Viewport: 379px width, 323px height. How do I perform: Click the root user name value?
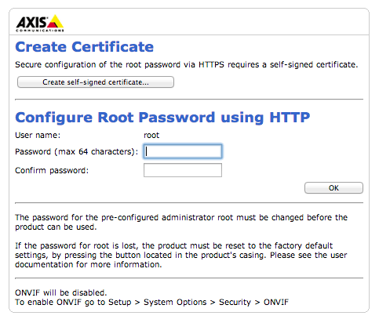point(151,135)
